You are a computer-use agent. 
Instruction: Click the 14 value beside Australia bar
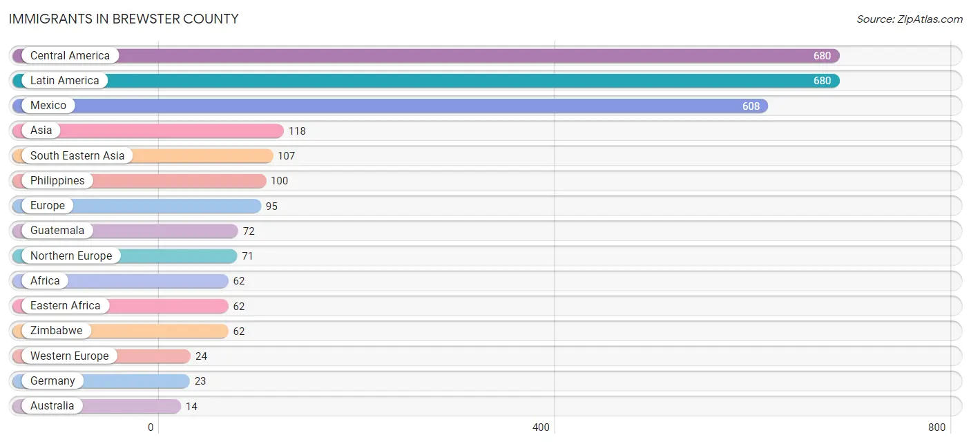point(191,407)
